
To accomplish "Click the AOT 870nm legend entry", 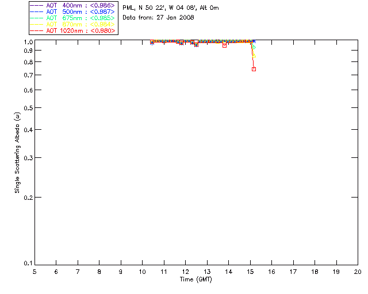I will pyautogui.click(x=72, y=24).
